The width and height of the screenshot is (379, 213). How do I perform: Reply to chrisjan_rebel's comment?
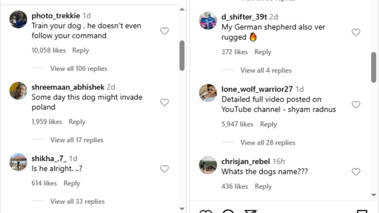point(263,187)
